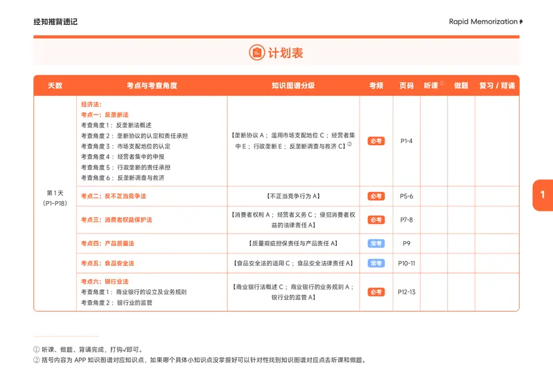Click the 计划表 title text
Viewport: 553px width, 391px height.
tap(285, 53)
